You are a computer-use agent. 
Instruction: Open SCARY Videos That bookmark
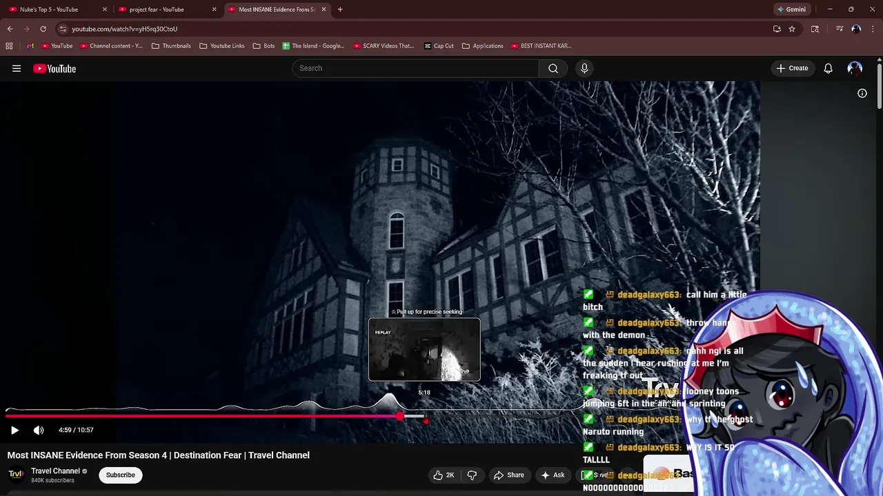tap(384, 46)
